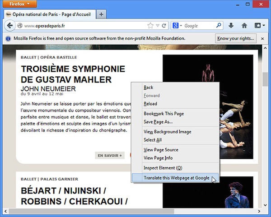The height and width of the screenshot is (217, 271).
Task: Select the Opéra national de Paris tab
Action: point(50,14)
